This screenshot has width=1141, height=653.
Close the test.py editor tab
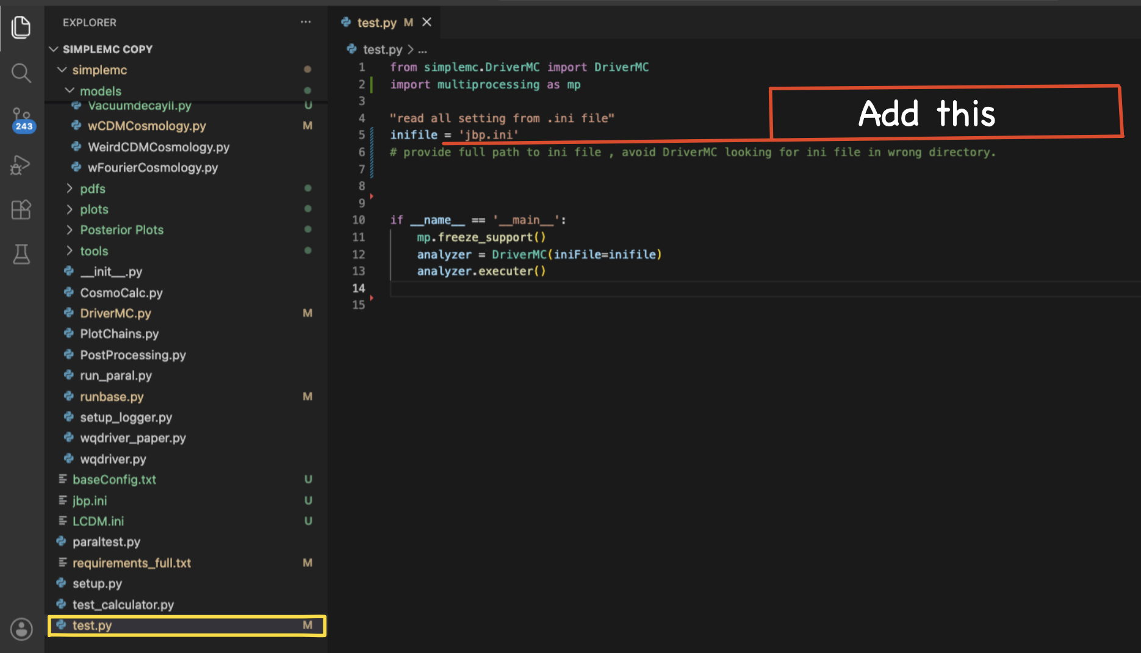427,22
